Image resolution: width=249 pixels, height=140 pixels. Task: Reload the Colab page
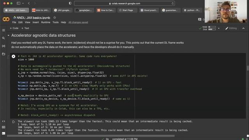pyautogui.click(x=173, y=3)
